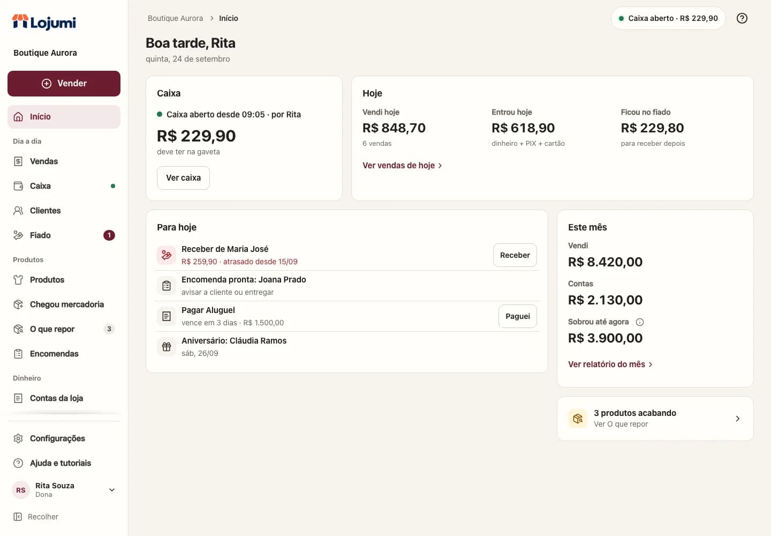
Task: Click the Ver caixa button
Action: pyautogui.click(x=183, y=178)
